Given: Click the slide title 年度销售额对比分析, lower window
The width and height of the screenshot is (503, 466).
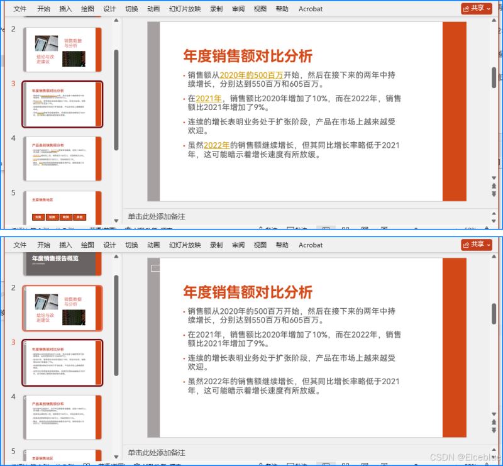Looking at the screenshot, I should [x=248, y=292].
